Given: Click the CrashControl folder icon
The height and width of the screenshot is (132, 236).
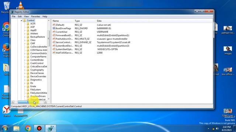Looking at the screenshot, I should (x=28, y=63).
